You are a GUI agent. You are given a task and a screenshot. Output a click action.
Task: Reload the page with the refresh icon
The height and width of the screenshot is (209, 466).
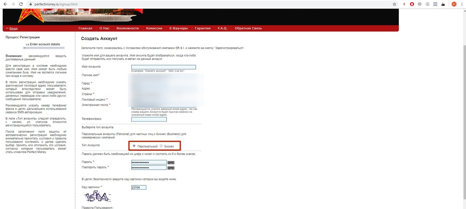(x=22, y=4)
